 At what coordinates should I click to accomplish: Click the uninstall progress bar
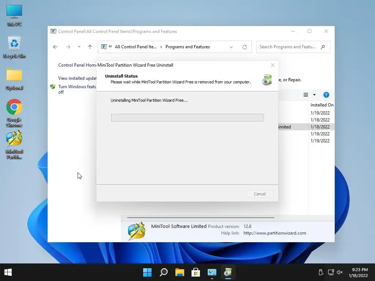coord(187,117)
